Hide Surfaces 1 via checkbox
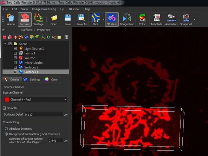Screen dimensions: 208x156 pos(15,72)
